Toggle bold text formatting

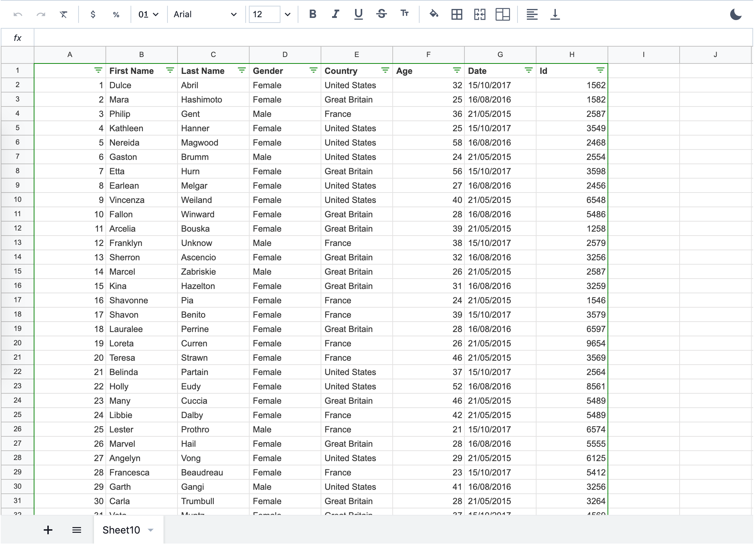coord(312,14)
